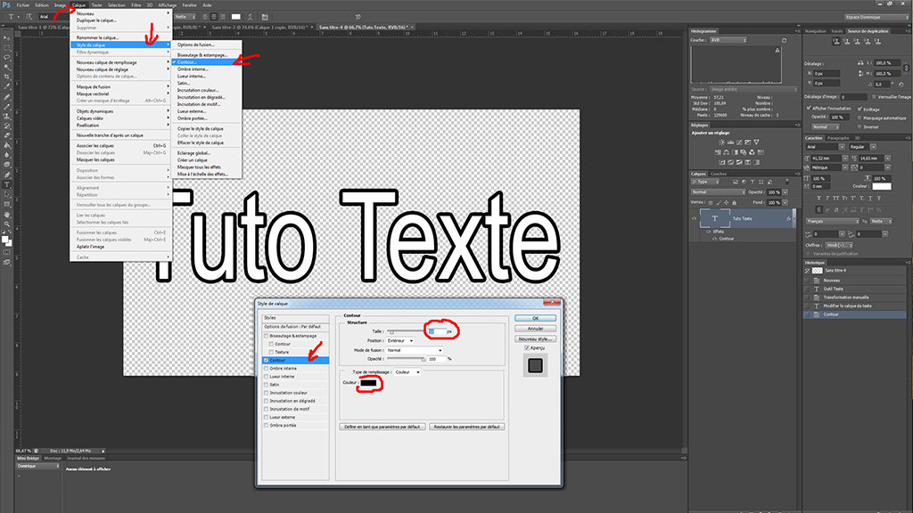This screenshot has height=513, width=913.
Task: Select the Rectangular Marquee tool
Action: point(7,48)
